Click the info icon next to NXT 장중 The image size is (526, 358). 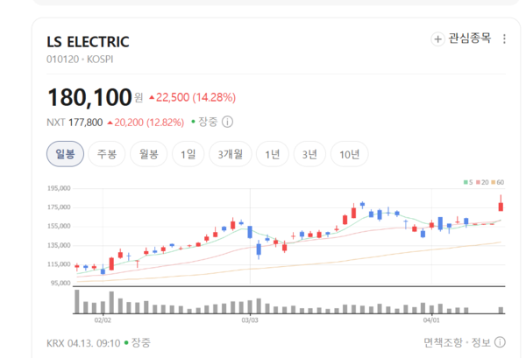click(228, 122)
